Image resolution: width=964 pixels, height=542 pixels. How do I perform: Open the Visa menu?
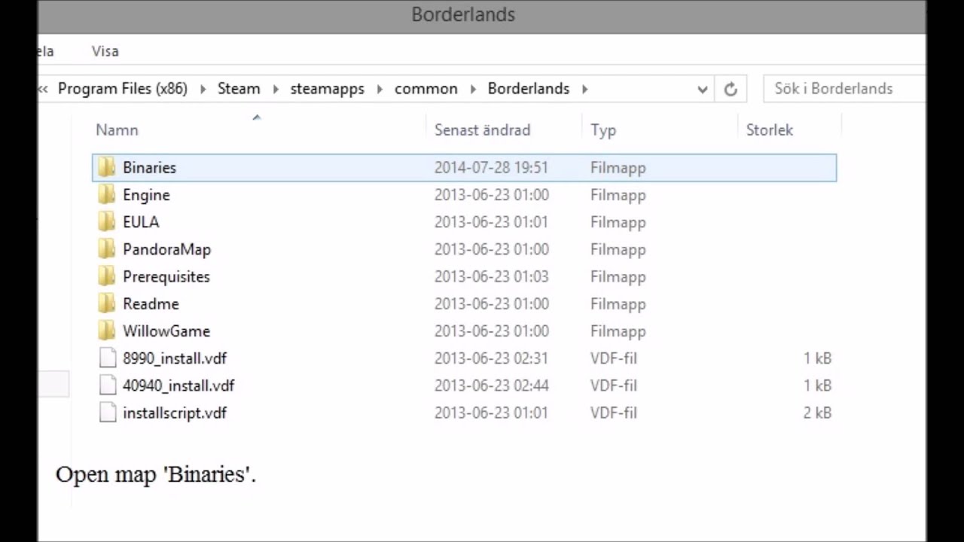pyautogui.click(x=105, y=51)
